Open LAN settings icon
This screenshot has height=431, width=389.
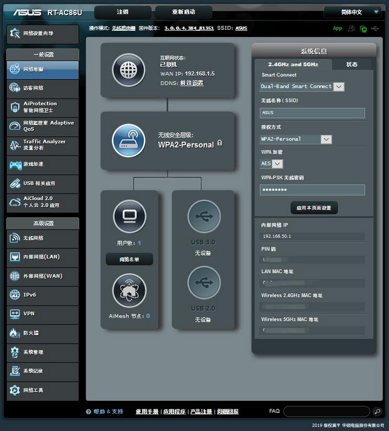click(15, 257)
